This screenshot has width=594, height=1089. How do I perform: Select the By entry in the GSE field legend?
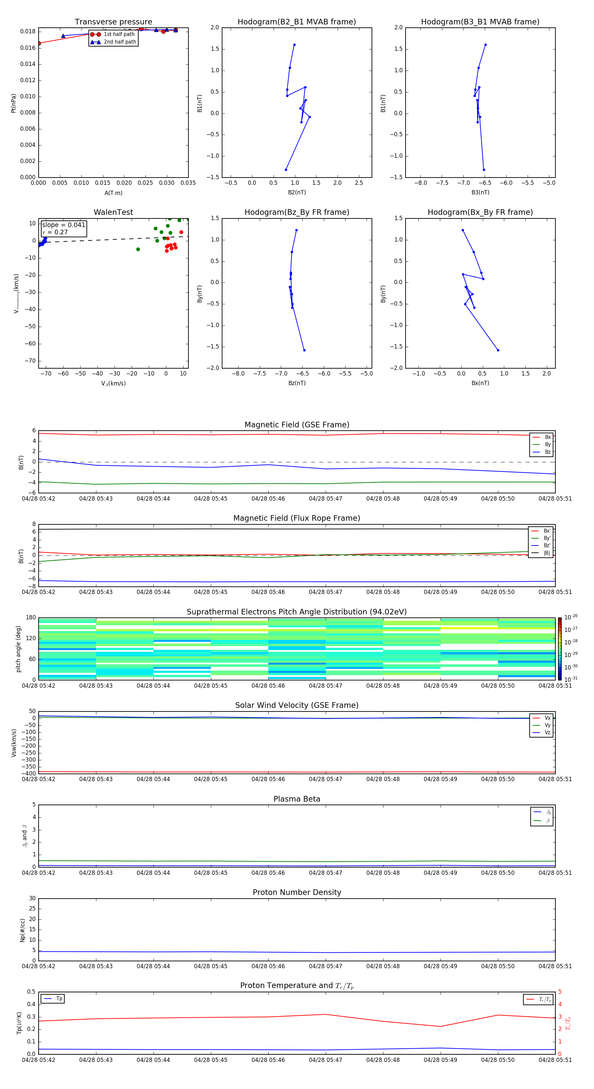pyautogui.click(x=542, y=445)
